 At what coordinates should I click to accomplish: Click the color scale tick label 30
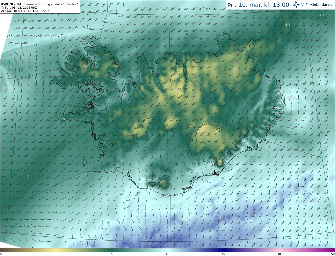click(279, 254)
